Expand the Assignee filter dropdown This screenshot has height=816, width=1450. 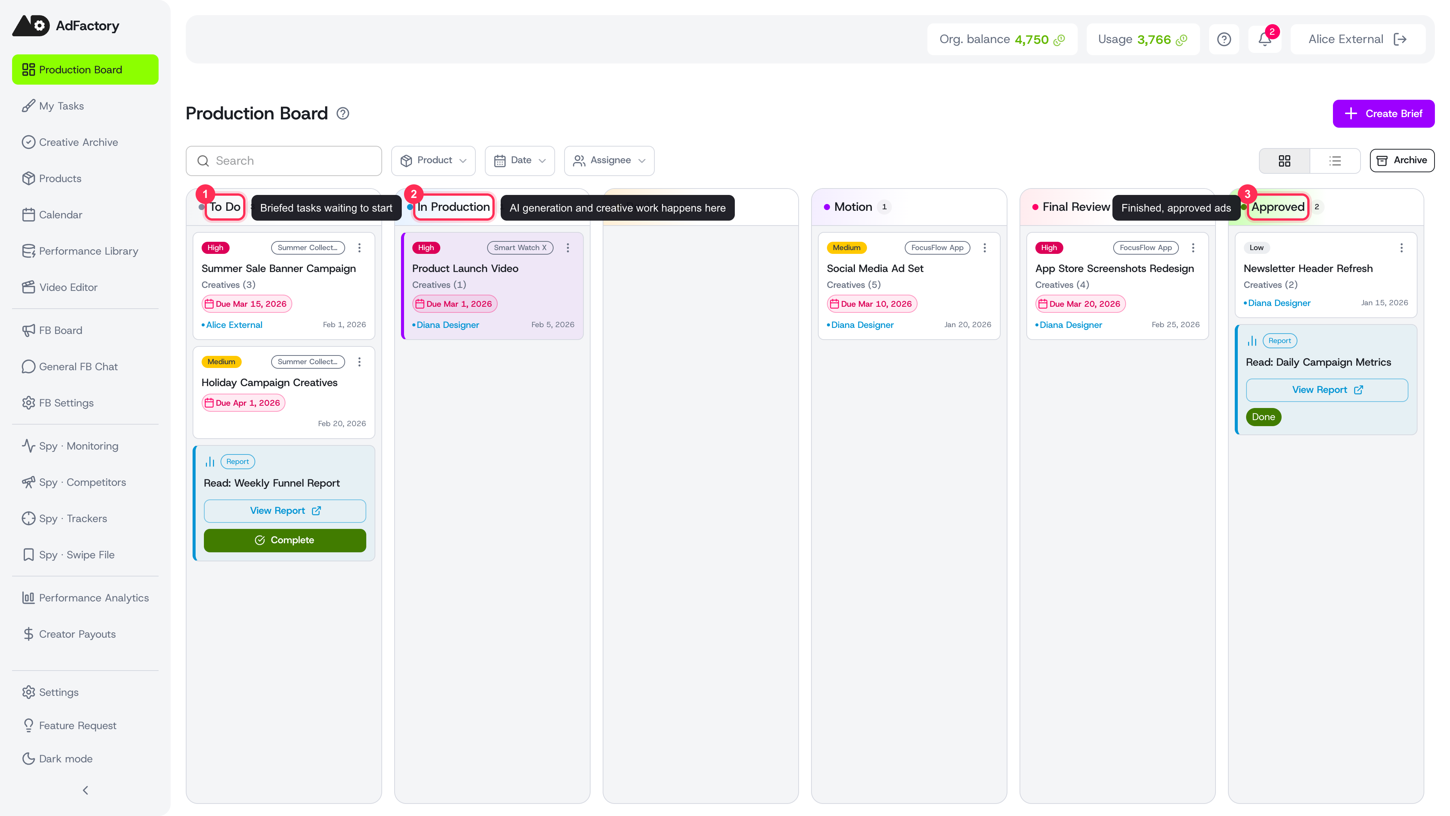pyautogui.click(x=609, y=161)
